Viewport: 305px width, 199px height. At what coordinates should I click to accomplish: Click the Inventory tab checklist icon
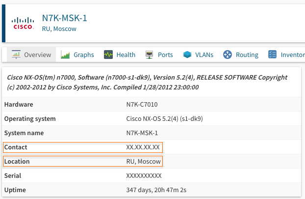point(273,55)
